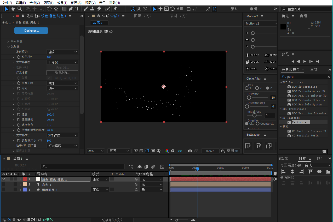The image size is (333, 222).
Task: Open the 发射器类型 dropdown showing 灯光(s)
Action: tap(62, 62)
